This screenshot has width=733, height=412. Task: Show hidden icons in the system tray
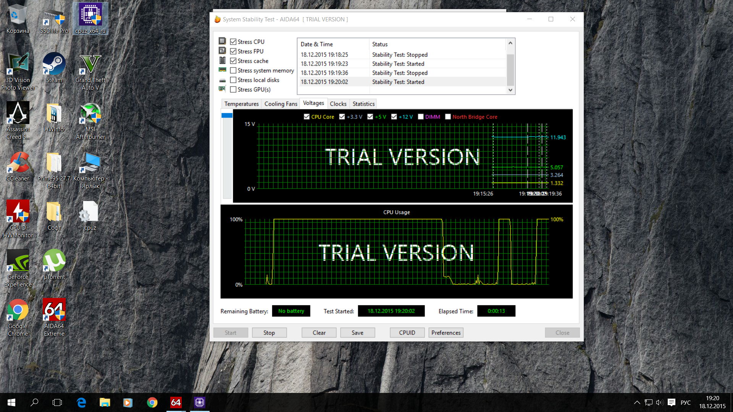point(637,402)
